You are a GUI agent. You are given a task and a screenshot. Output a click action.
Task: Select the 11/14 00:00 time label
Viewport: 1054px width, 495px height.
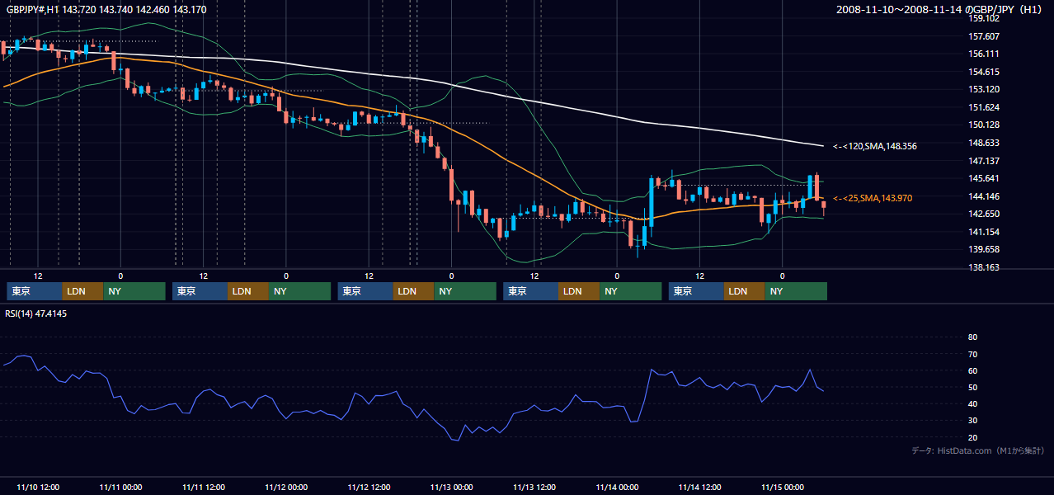click(617, 487)
